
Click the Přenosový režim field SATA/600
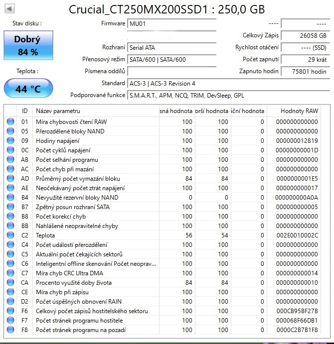coord(171,59)
